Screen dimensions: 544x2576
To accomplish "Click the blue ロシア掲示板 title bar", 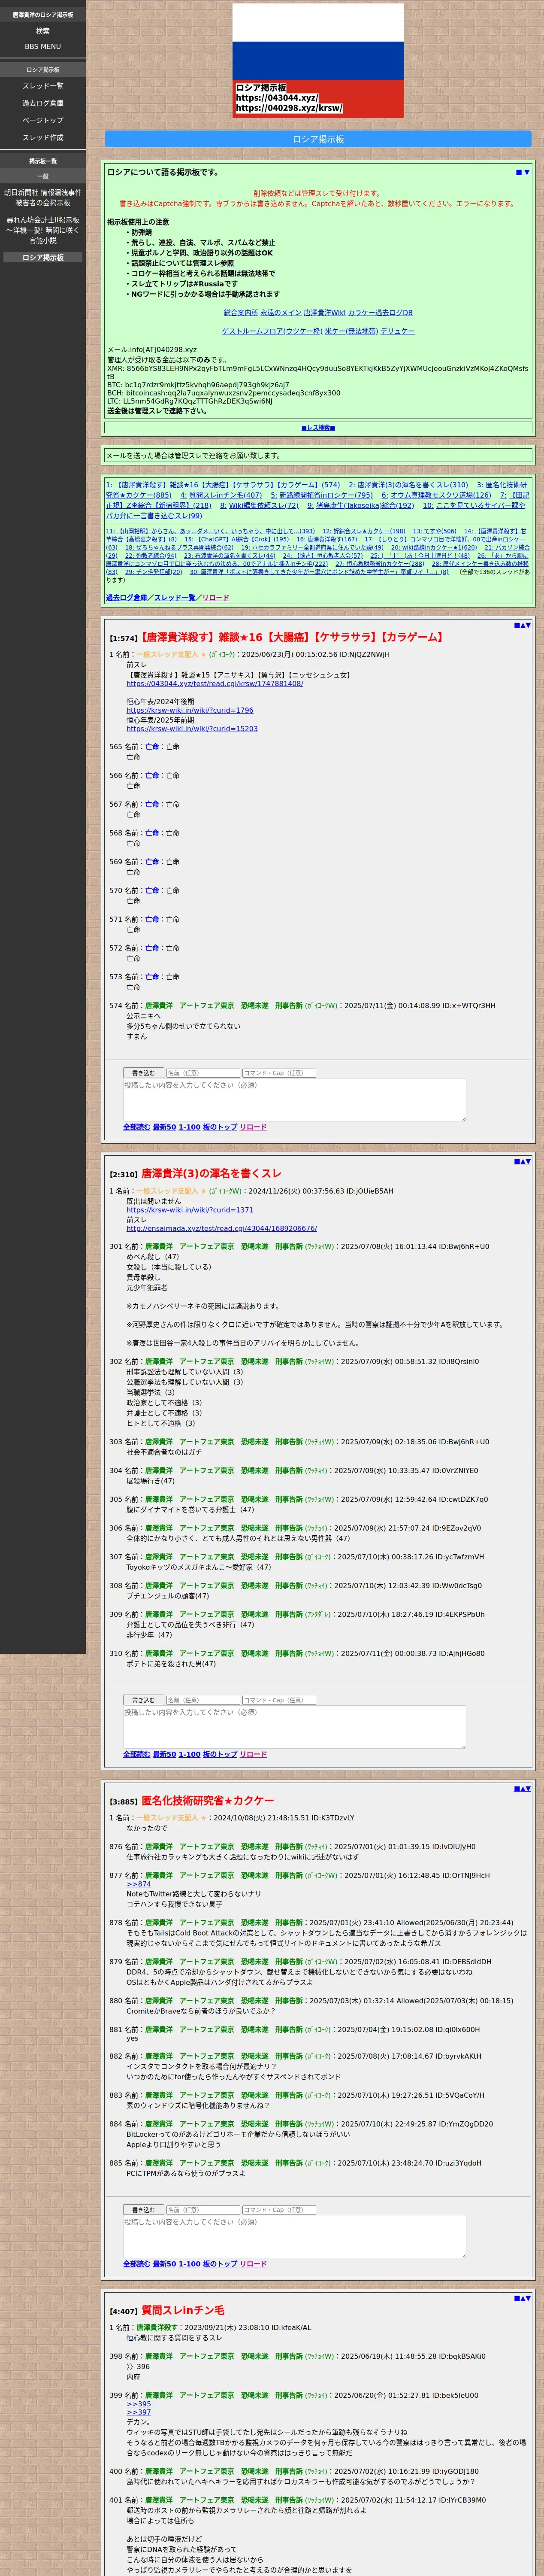I will pos(318,139).
